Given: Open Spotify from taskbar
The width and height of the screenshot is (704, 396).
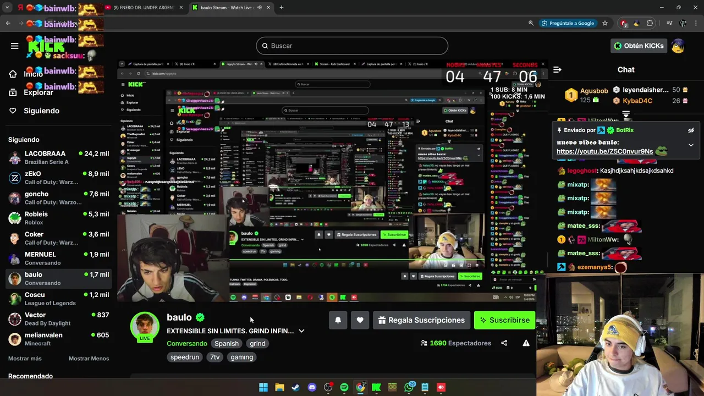Looking at the screenshot, I should tap(344, 387).
